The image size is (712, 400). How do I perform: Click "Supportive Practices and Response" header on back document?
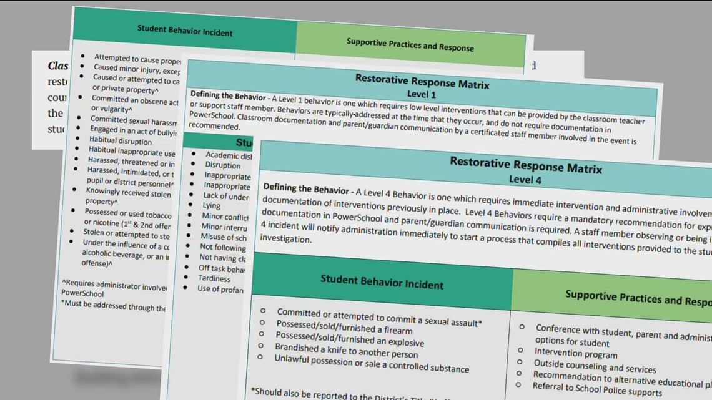[410, 44]
